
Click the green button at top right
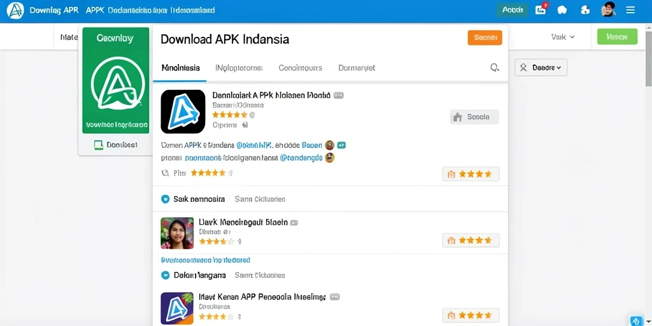click(x=617, y=36)
